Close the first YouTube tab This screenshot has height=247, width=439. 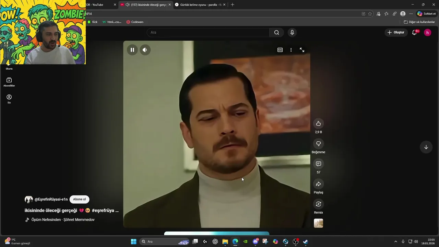115,4
